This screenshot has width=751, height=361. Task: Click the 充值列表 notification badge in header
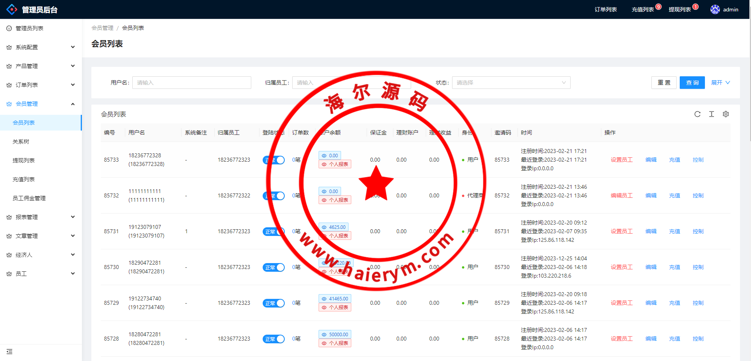click(658, 7)
